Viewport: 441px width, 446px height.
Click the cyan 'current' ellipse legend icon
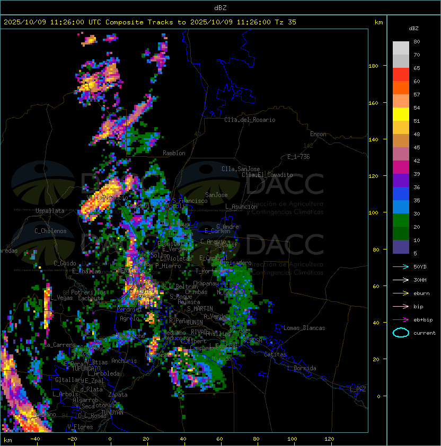click(401, 333)
